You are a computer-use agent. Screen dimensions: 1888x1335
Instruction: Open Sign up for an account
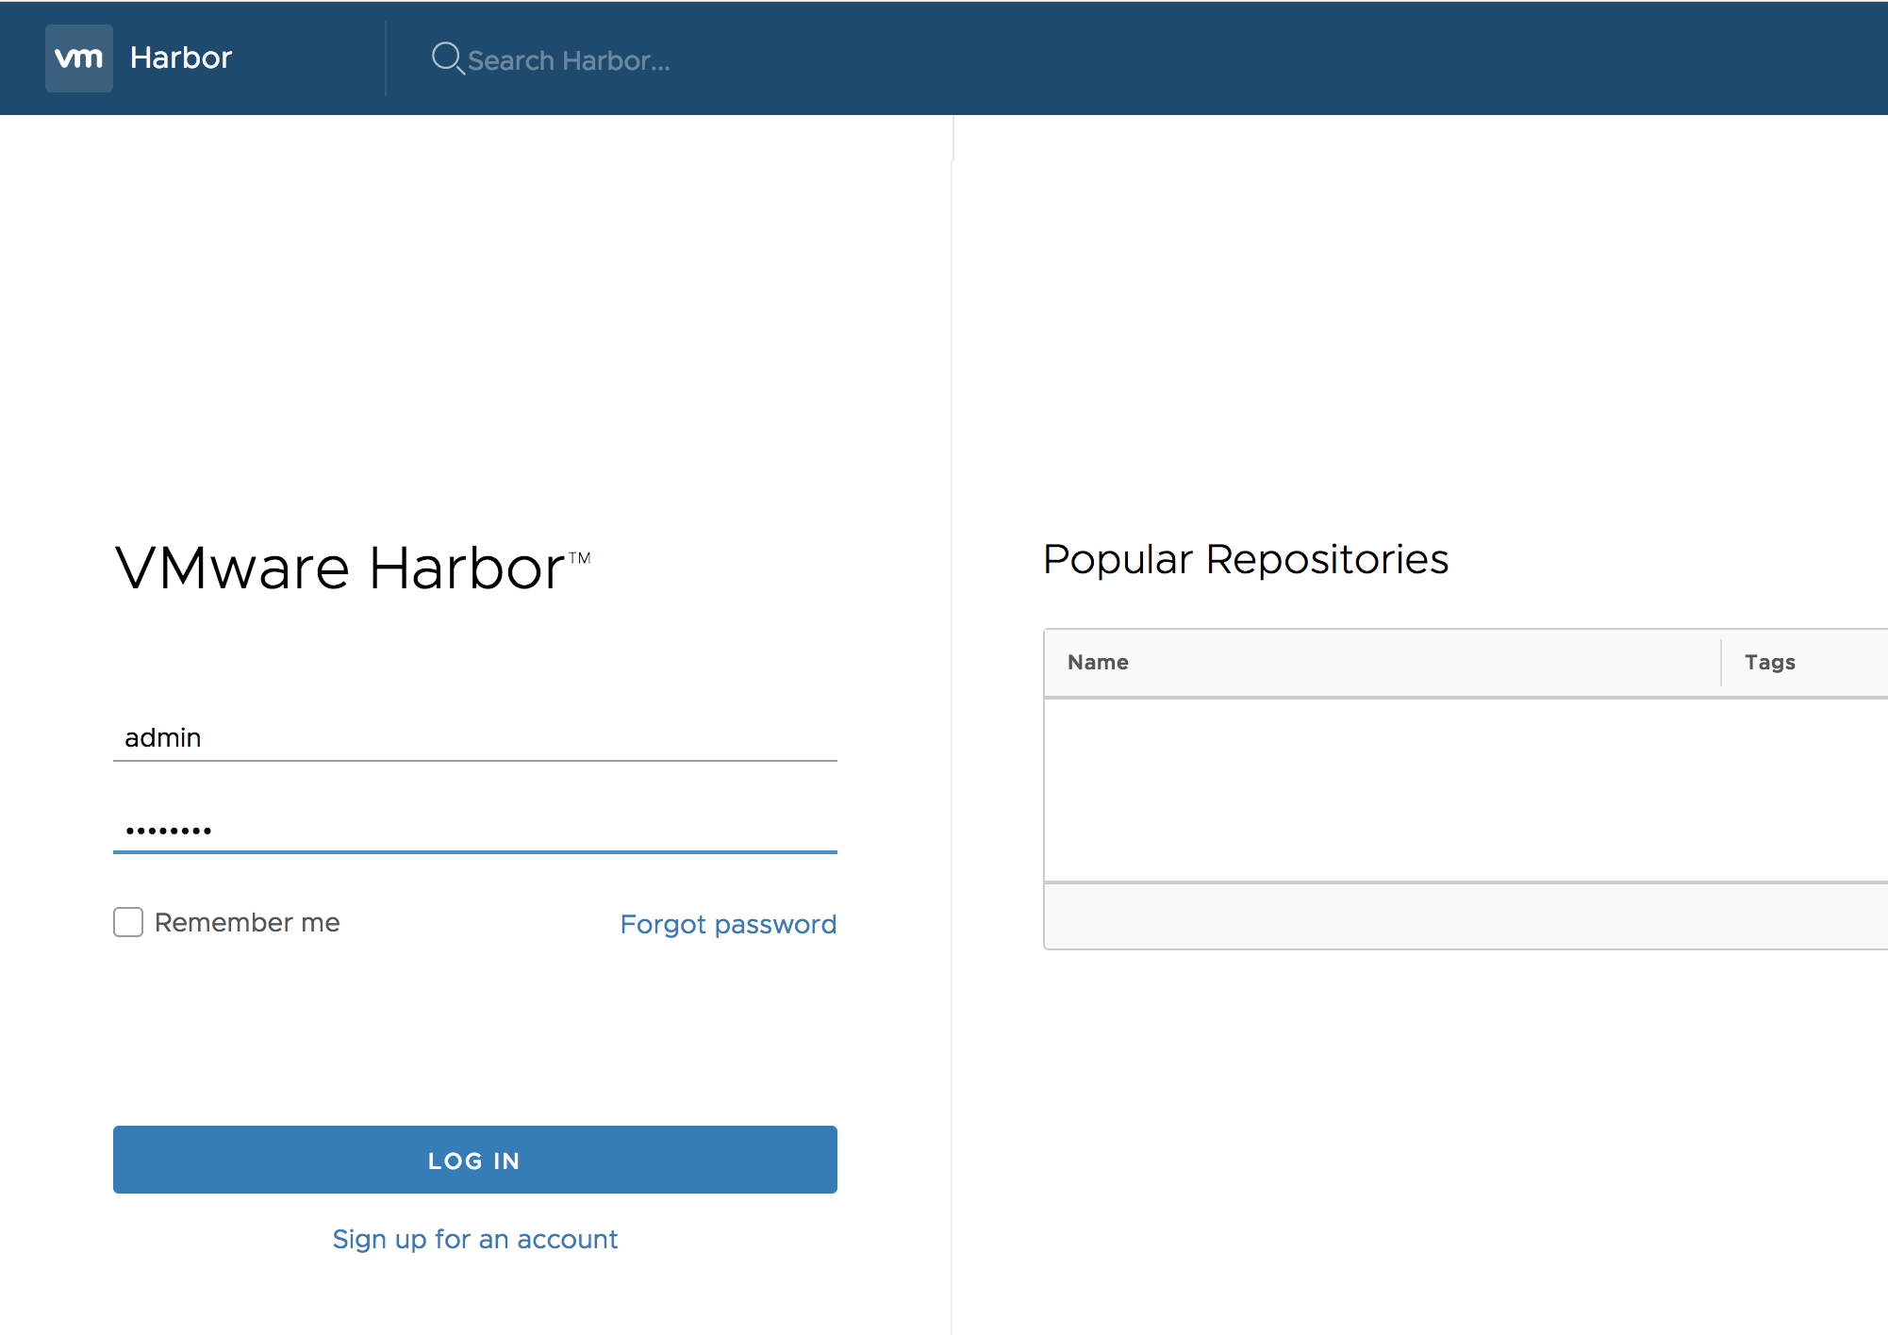[x=475, y=1239]
